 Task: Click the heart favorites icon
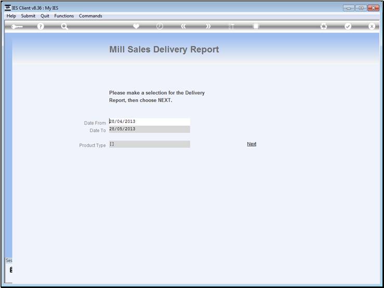point(136,26)
